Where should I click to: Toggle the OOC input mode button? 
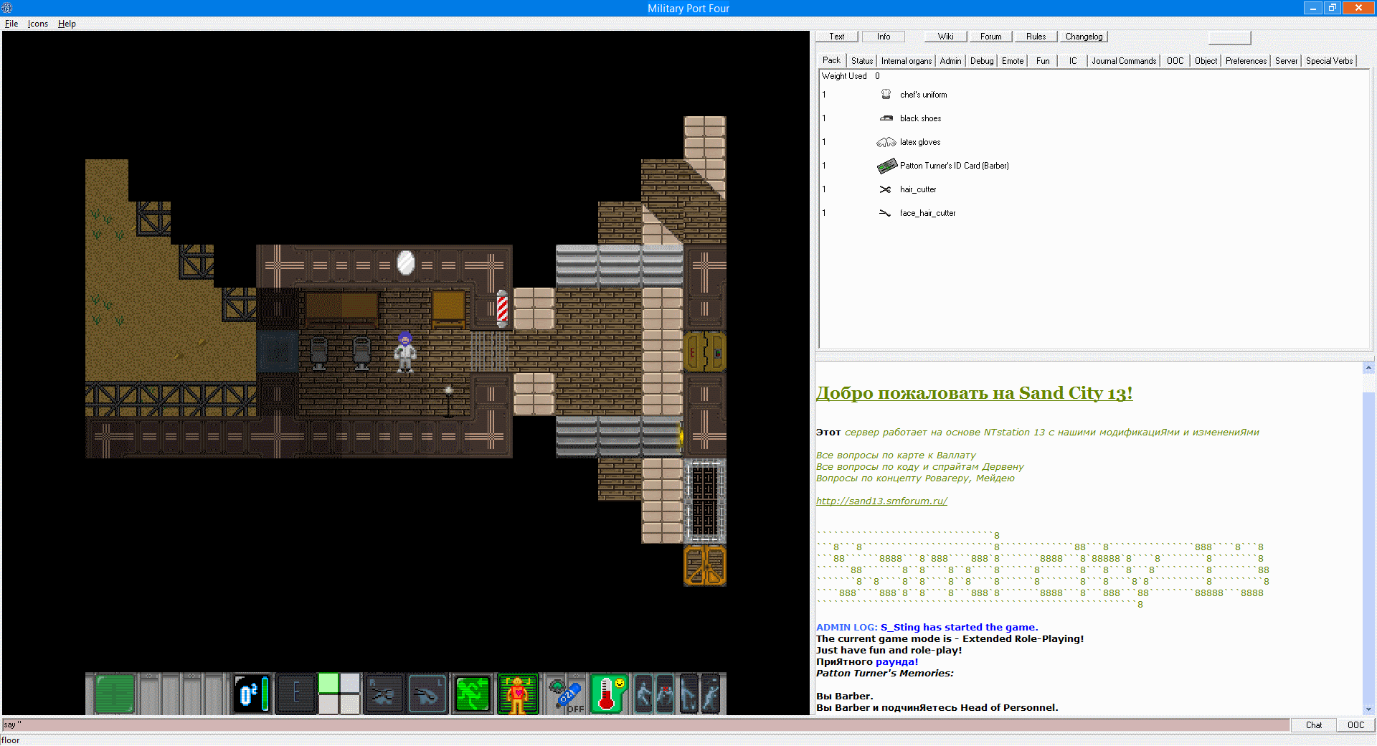pyautogui.click(x=1355, y=725)
